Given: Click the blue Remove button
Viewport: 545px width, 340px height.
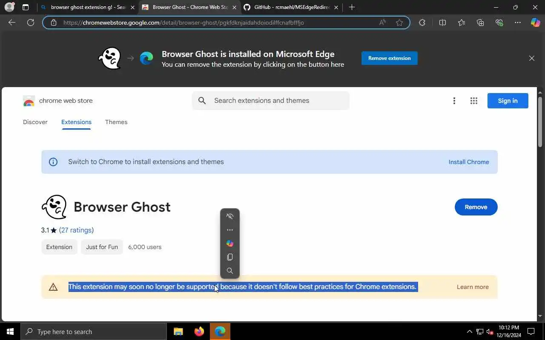Looking at the screenshot, I should tap(476, 207).
